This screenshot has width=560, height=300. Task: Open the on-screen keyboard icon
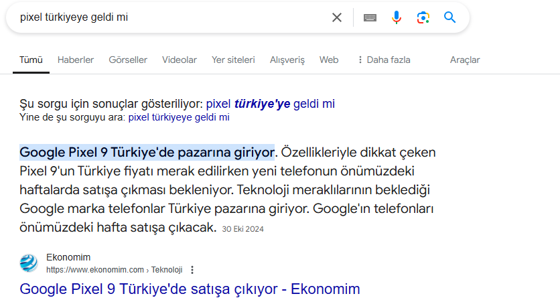coord(370,17)
